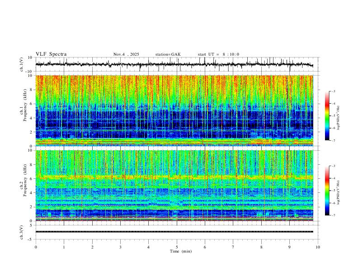The width and height of the screenshot is (358, 277).
Task: Click the "8" kHz tick on ch.1 frequency axis
Action: click(32, 90)
